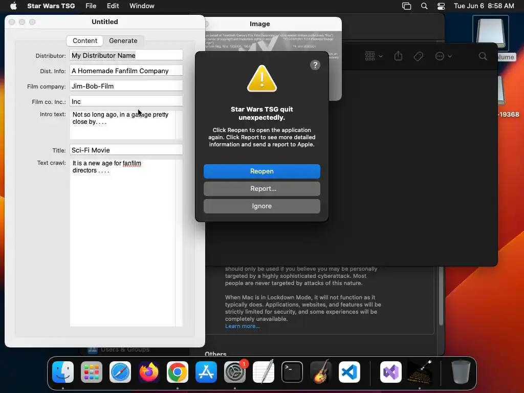Launch Google Chrome from the Dock
Image resolution: width=524 pixels, height=393 pixels.
pyautogui.click(x=178, y=372)
